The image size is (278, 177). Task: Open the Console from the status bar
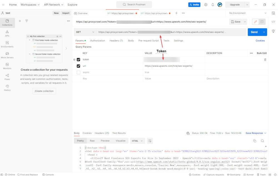point(48,175)
